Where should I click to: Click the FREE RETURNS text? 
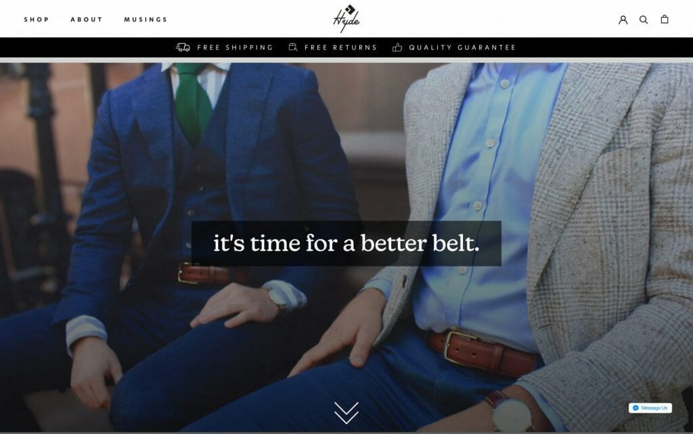[340, 47]
